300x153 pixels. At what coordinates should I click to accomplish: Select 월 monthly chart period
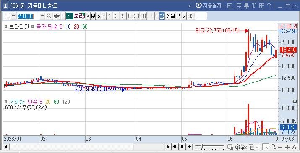point(173,16)
